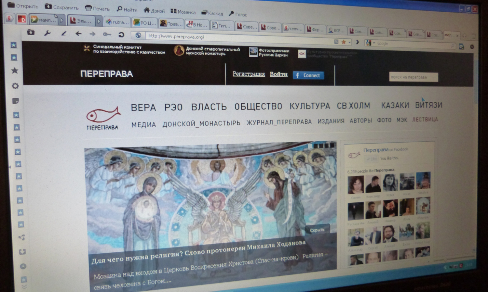488x292 pixels.
Task: Click the 'Регистрация' link
Action: [x=249, y=74]
